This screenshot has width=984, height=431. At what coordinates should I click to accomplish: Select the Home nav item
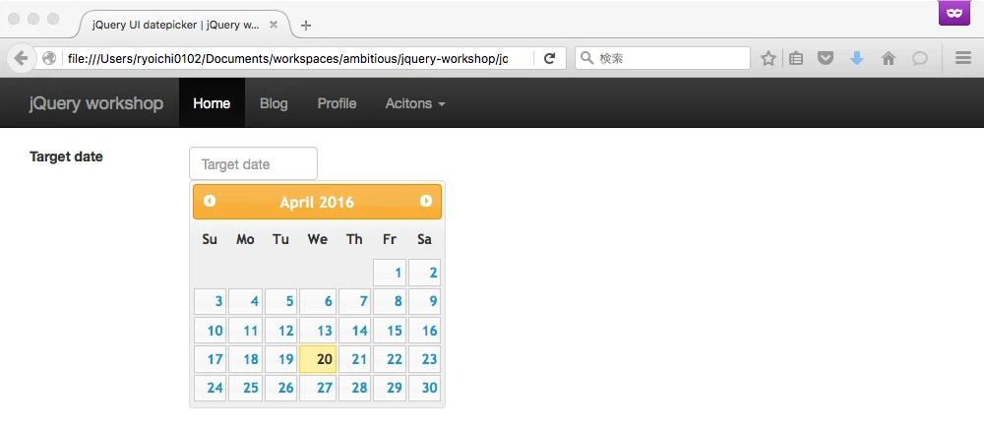tap(212, 103)
